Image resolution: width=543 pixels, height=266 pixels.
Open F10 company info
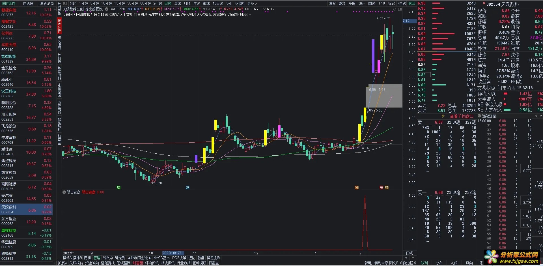coord(382,3)
